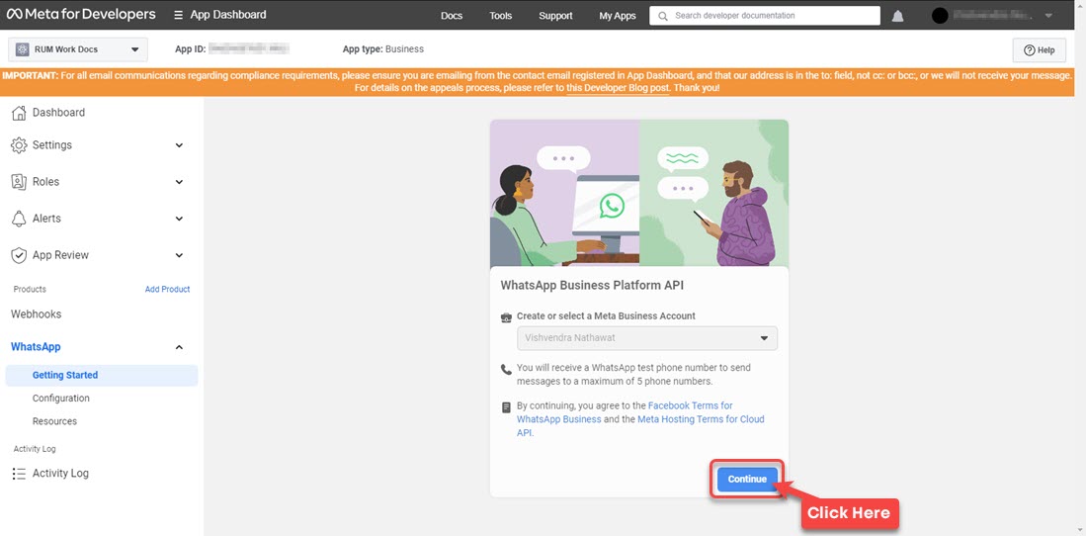The width and height of the screenshot is (1086, 536).
Task: Click the Roles person badge icon
Action: pyautogui.click(x=20, y=182)
